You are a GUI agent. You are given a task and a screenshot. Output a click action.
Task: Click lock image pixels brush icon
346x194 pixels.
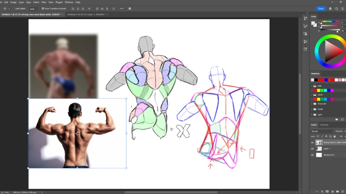pyautogui.click(x=322, y=137)
